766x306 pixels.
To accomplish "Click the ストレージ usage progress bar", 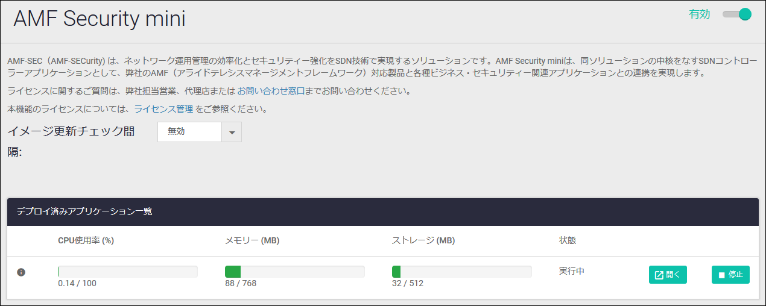I will [x=462, y=272].
